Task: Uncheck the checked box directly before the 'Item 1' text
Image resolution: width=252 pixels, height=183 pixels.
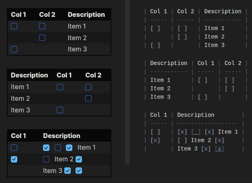Action: click(69, 148)
